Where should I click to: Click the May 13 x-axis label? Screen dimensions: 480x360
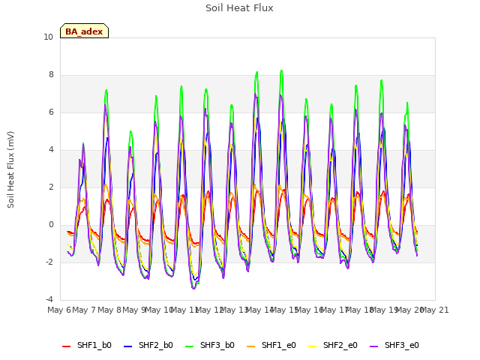pyautogui.click(x=235, y=310)
